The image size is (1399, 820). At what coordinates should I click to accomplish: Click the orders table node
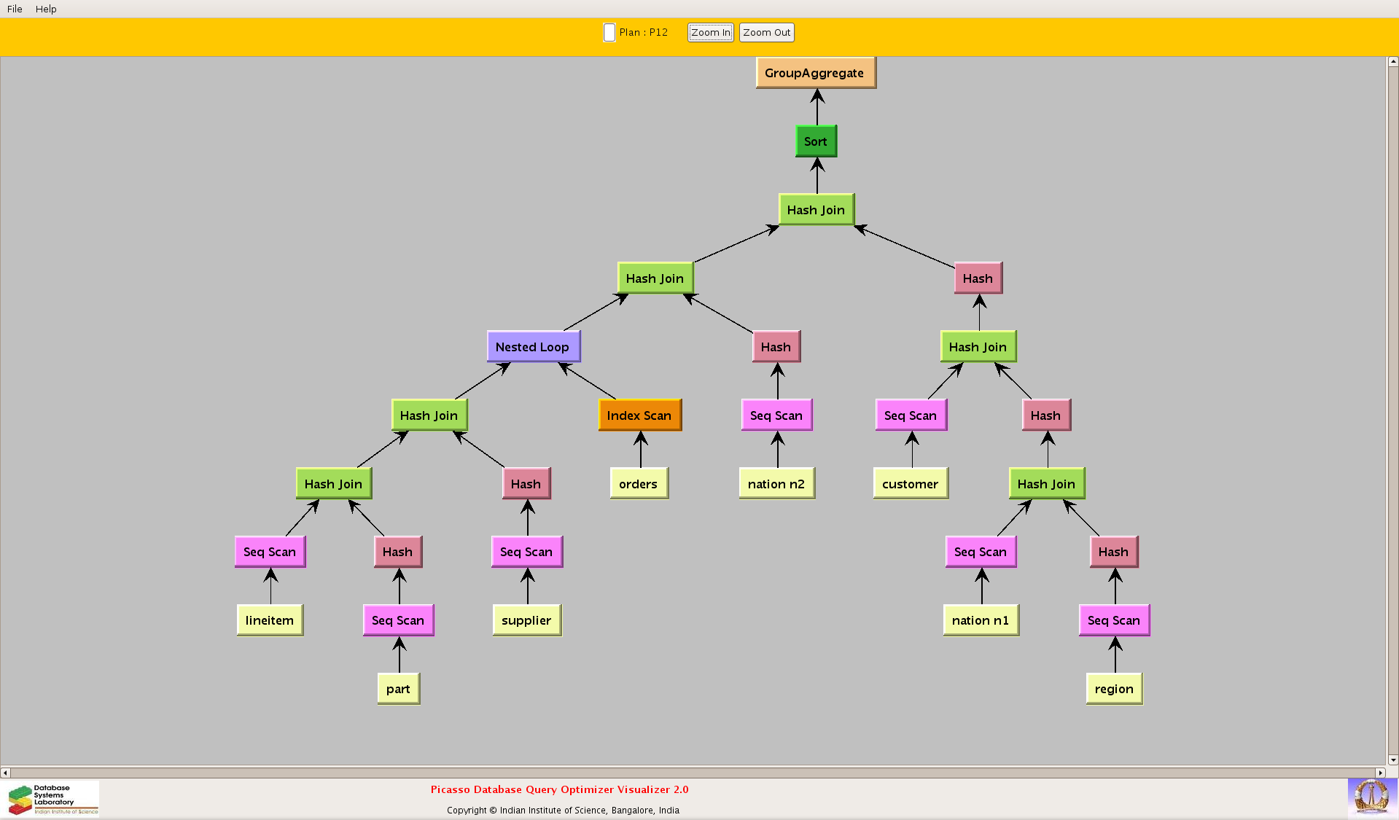tap(639, 484)
